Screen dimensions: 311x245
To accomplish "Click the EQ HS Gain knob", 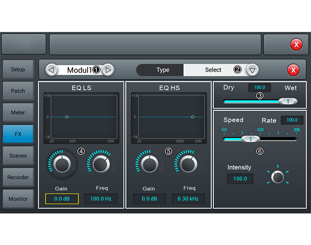I will pos(149,164).
